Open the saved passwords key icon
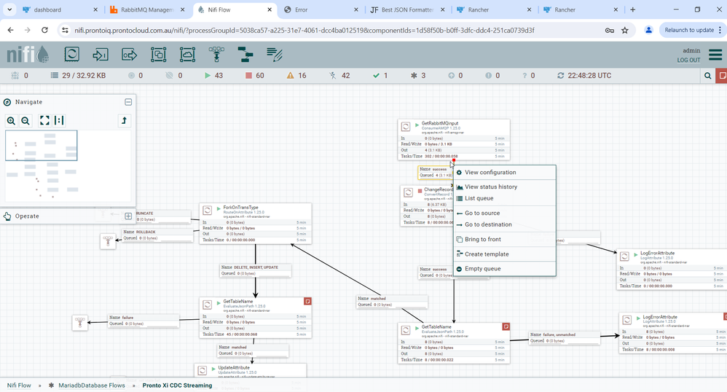 (x=610, y=30)
